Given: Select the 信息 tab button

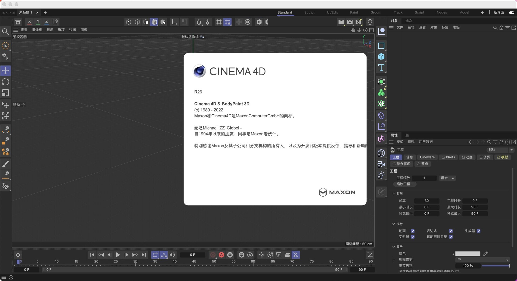Looking at the screenshot, I should click(x=410, y=157).
